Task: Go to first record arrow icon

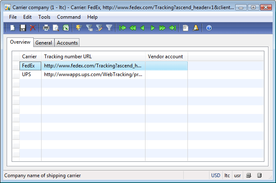Action: click(123, 28)
